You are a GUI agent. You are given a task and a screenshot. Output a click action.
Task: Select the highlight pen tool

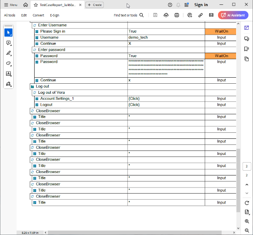pos(8,53)
